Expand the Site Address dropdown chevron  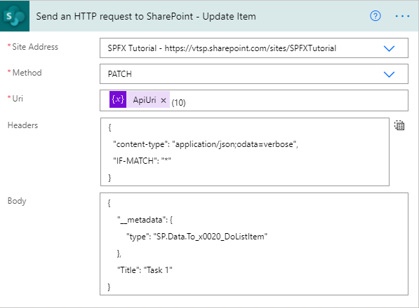click(x=389, y=48)
